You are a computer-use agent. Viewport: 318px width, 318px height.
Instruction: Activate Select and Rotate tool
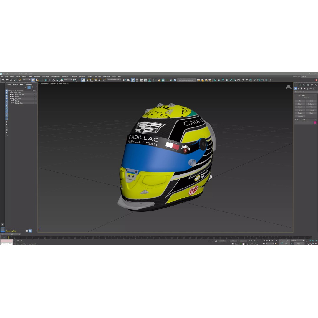coord(54,80)
